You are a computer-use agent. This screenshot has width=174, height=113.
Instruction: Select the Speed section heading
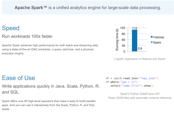[11, 28]
